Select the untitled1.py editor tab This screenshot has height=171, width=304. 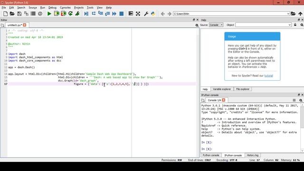point(15,25)
